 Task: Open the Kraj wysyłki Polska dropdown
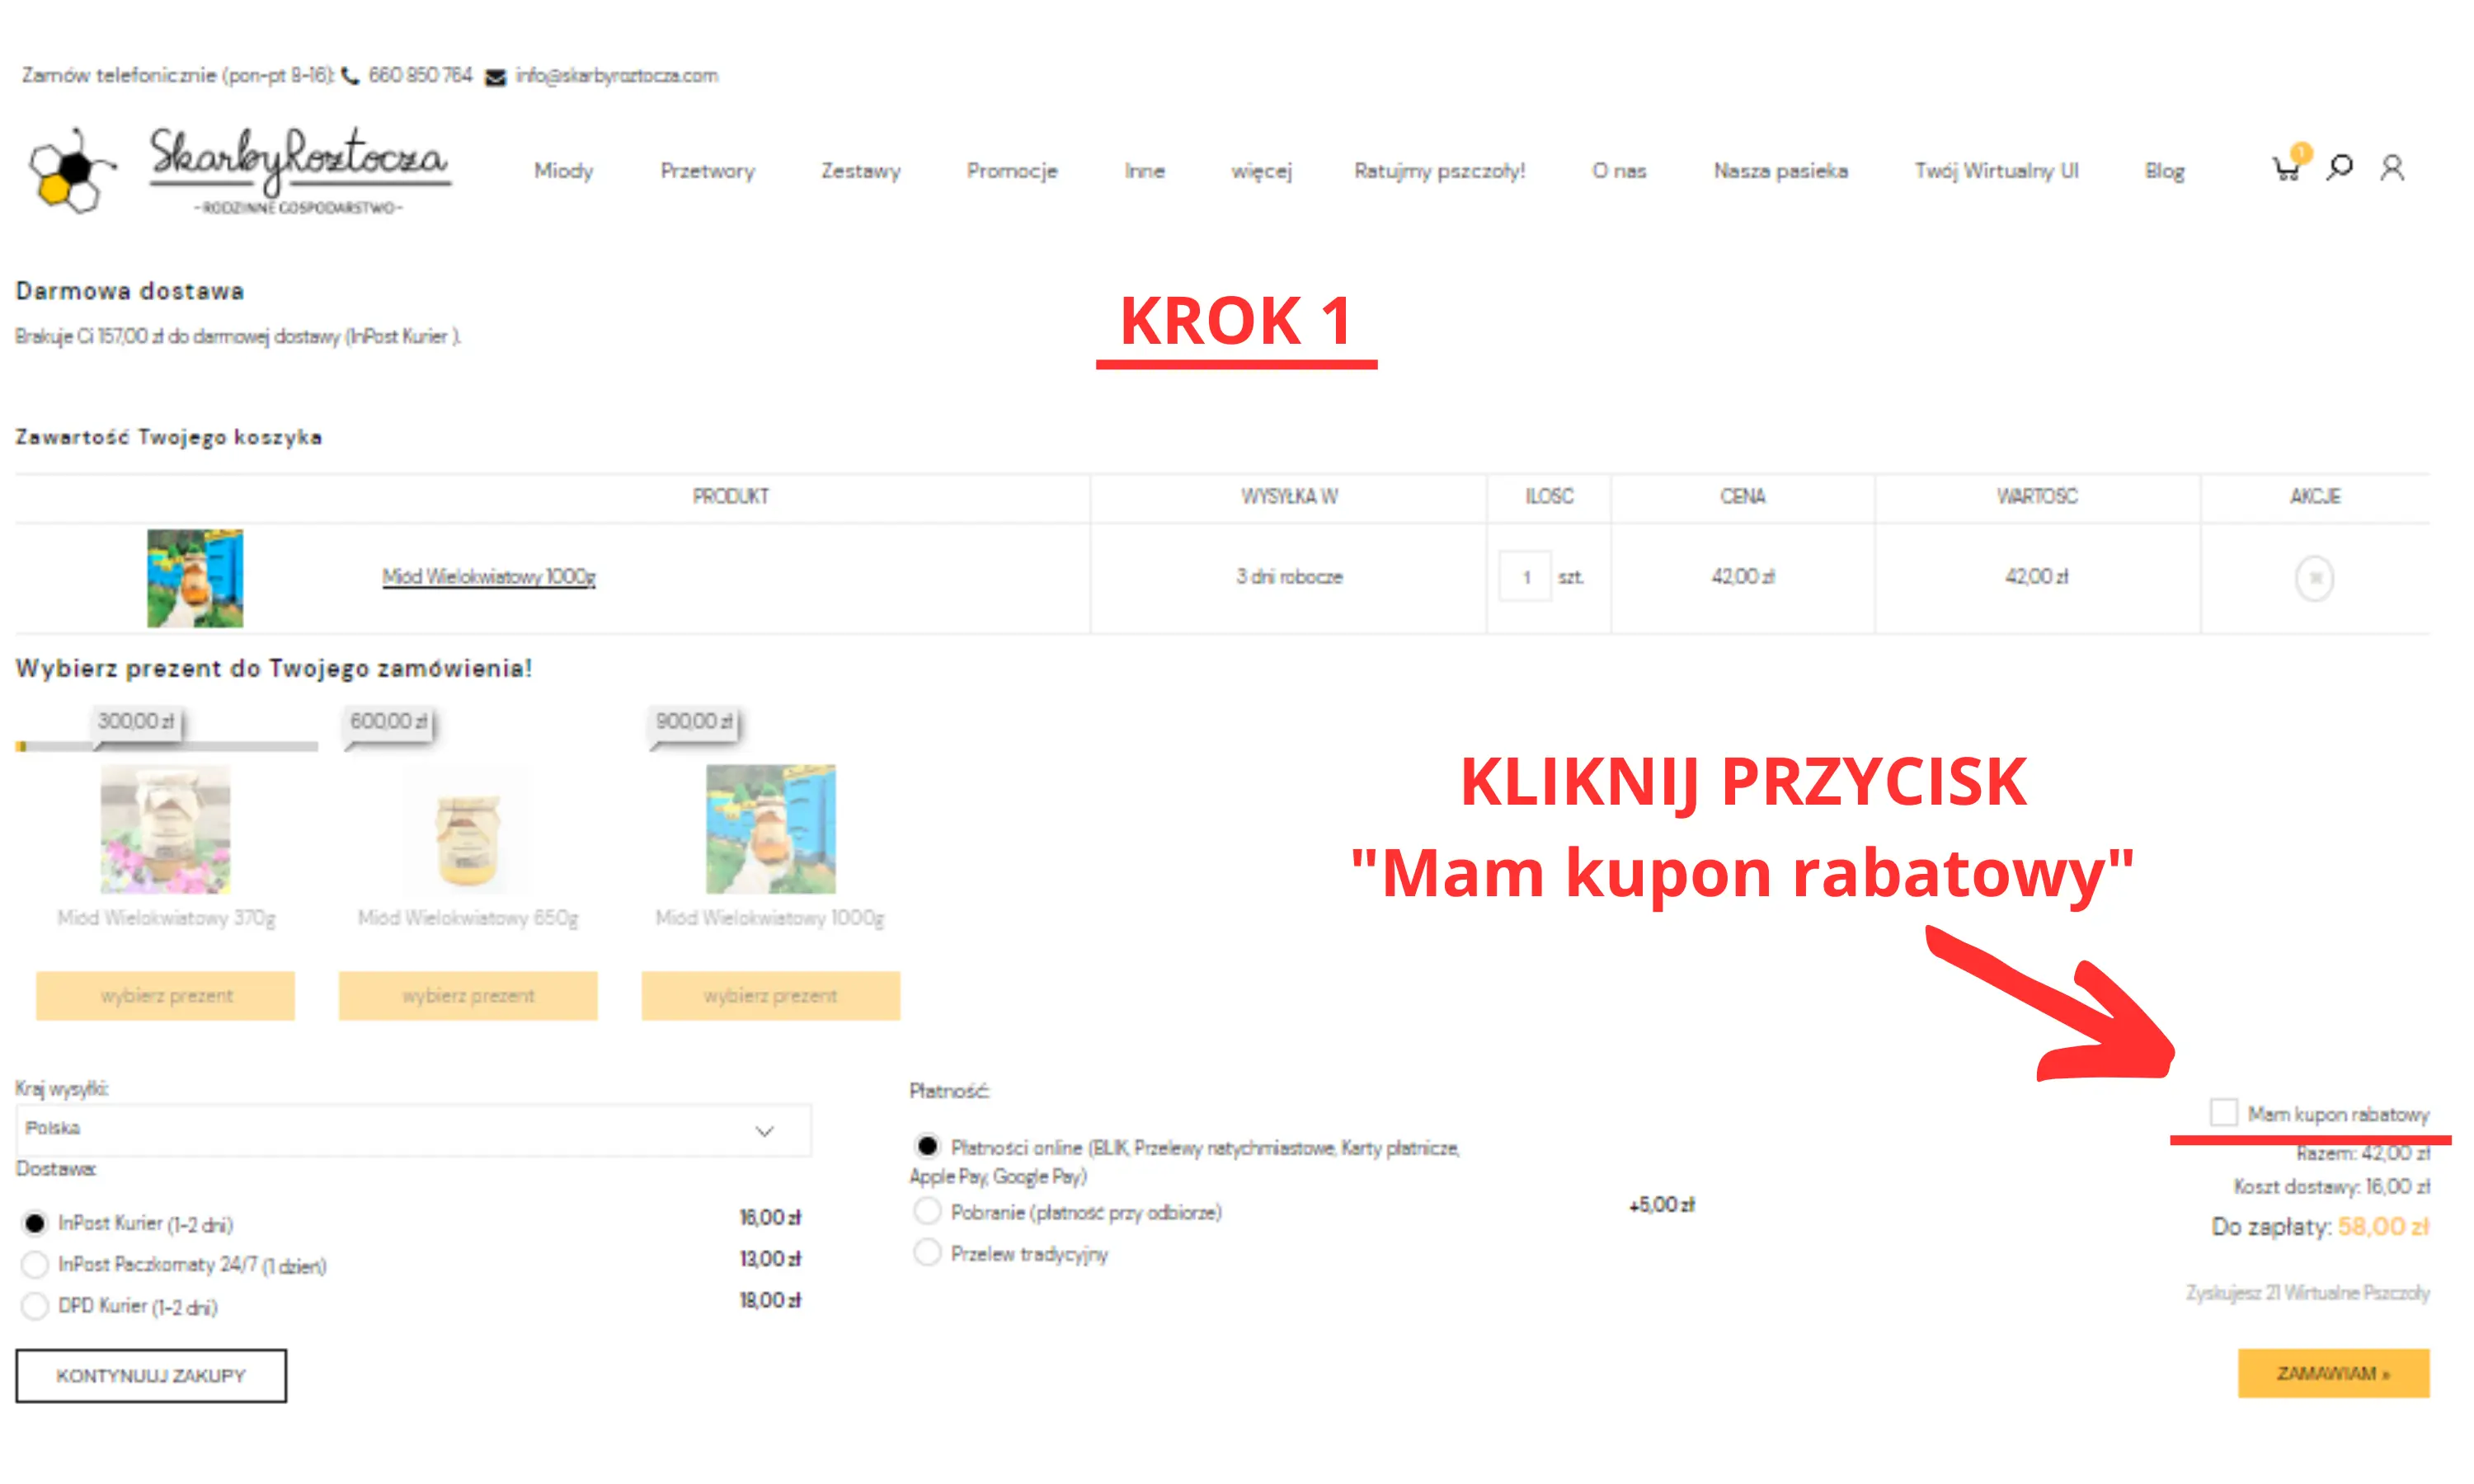413,1130
